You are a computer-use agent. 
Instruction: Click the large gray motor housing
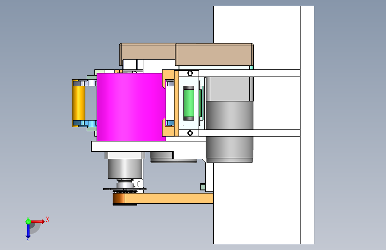pyautogui.click(x=229, y=120)
